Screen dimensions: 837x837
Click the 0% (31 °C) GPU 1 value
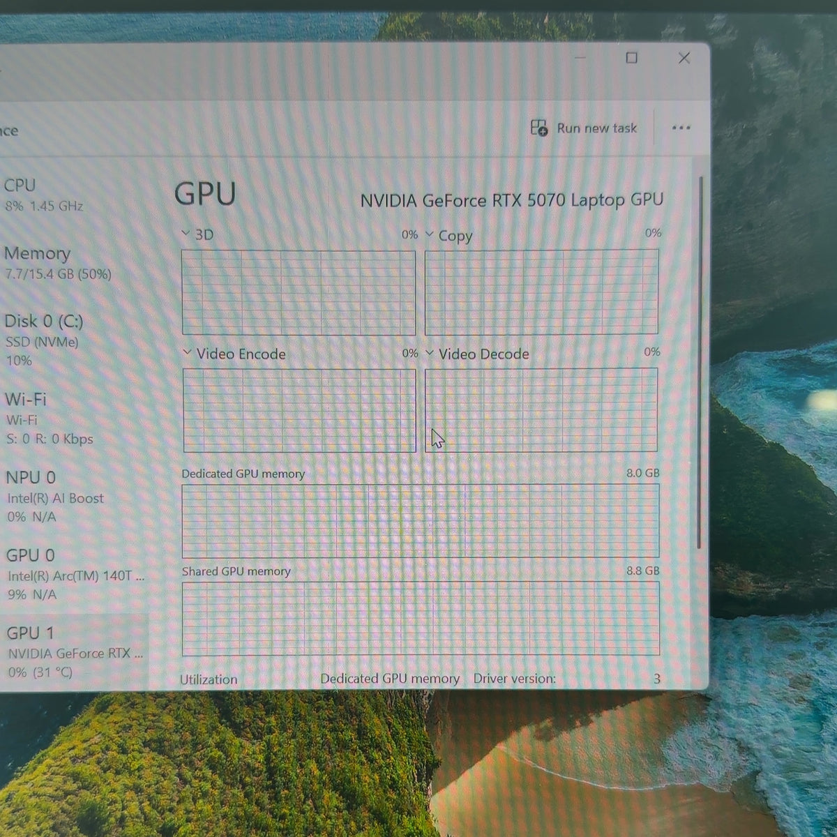pos(40,672)
